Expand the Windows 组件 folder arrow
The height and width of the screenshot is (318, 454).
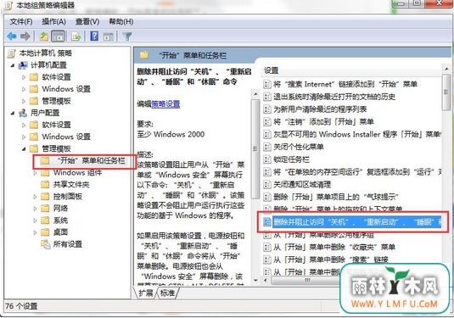[x=35, y=173]
